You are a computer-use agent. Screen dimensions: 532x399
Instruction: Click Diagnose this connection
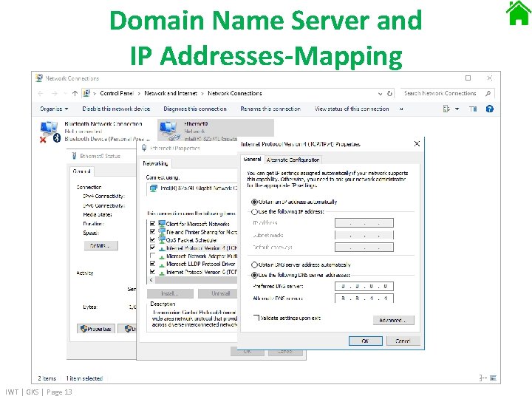point(195,109)
